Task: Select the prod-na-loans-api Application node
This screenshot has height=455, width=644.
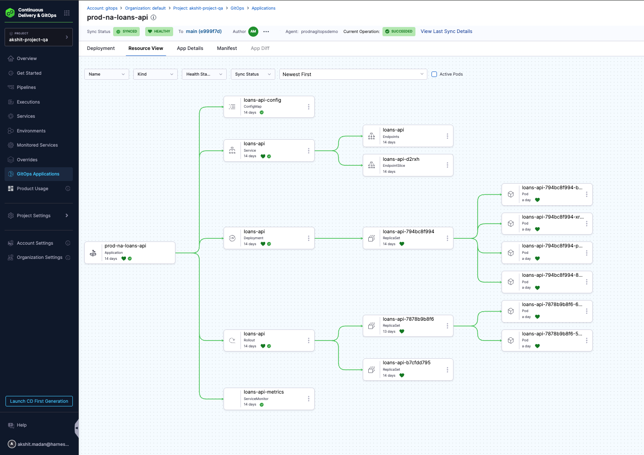Action: coord(130,252)
